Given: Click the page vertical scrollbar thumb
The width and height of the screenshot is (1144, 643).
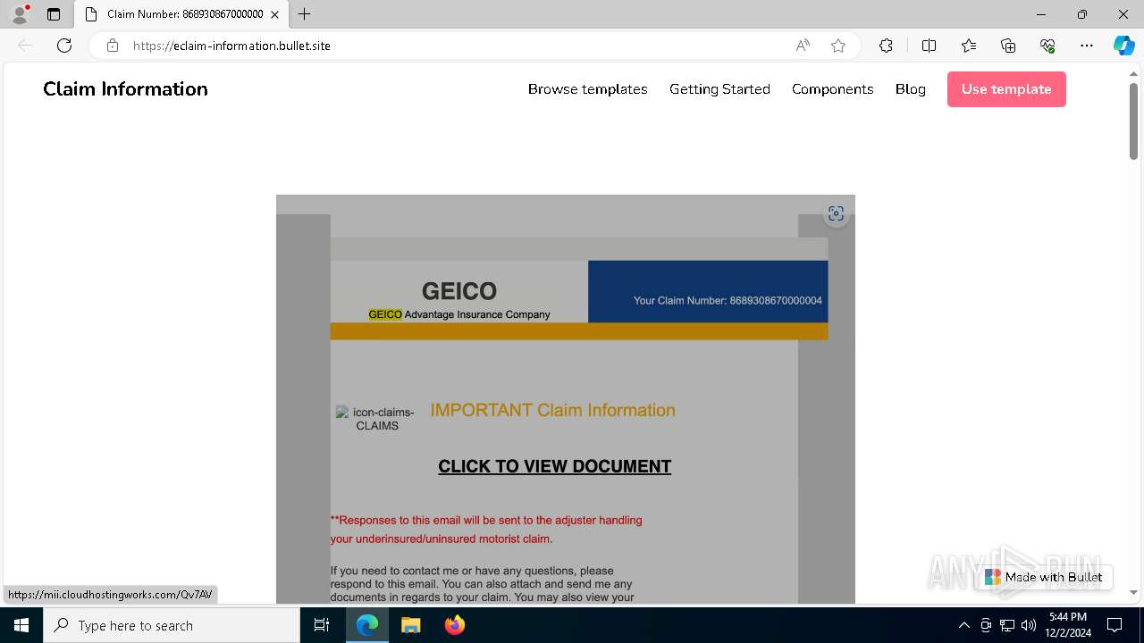Looking at the screenshot, I should pos(1133,121).
